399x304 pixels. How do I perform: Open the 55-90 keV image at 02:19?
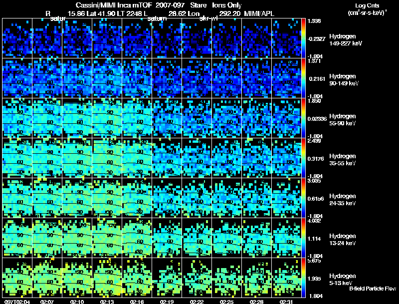click(167, 118)
